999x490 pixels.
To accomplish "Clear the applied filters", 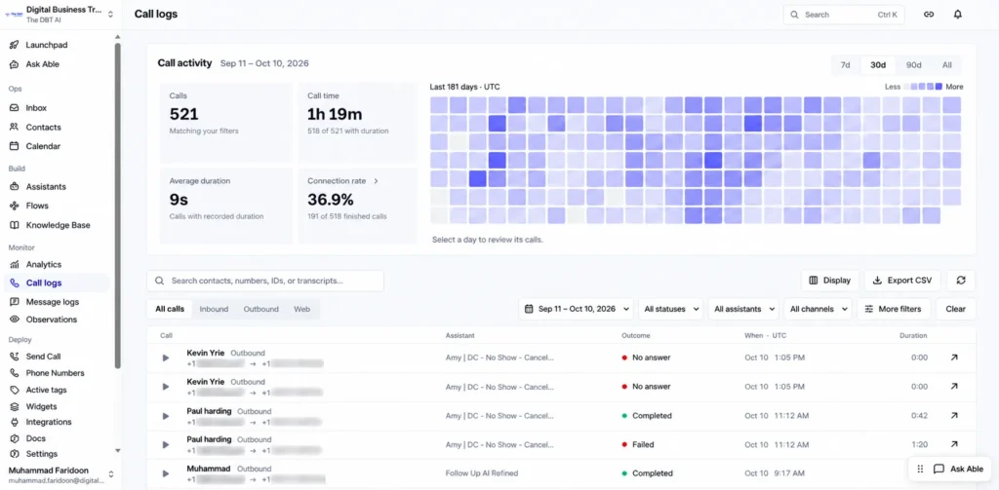I will [x=955, y=309].
